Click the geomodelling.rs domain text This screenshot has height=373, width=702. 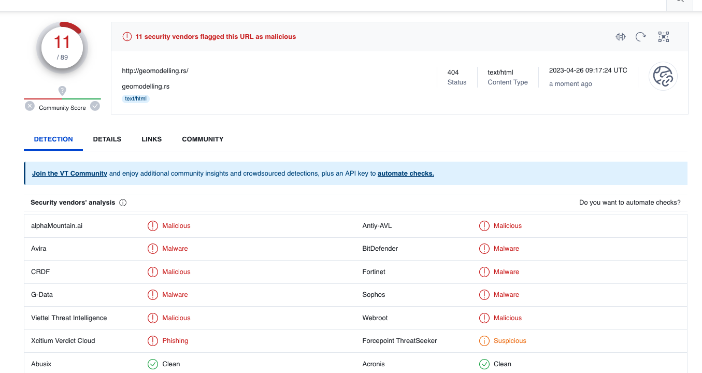click(x=146, y=87)
